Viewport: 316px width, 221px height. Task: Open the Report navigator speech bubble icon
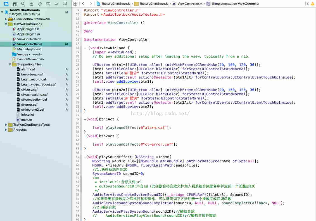65,4
